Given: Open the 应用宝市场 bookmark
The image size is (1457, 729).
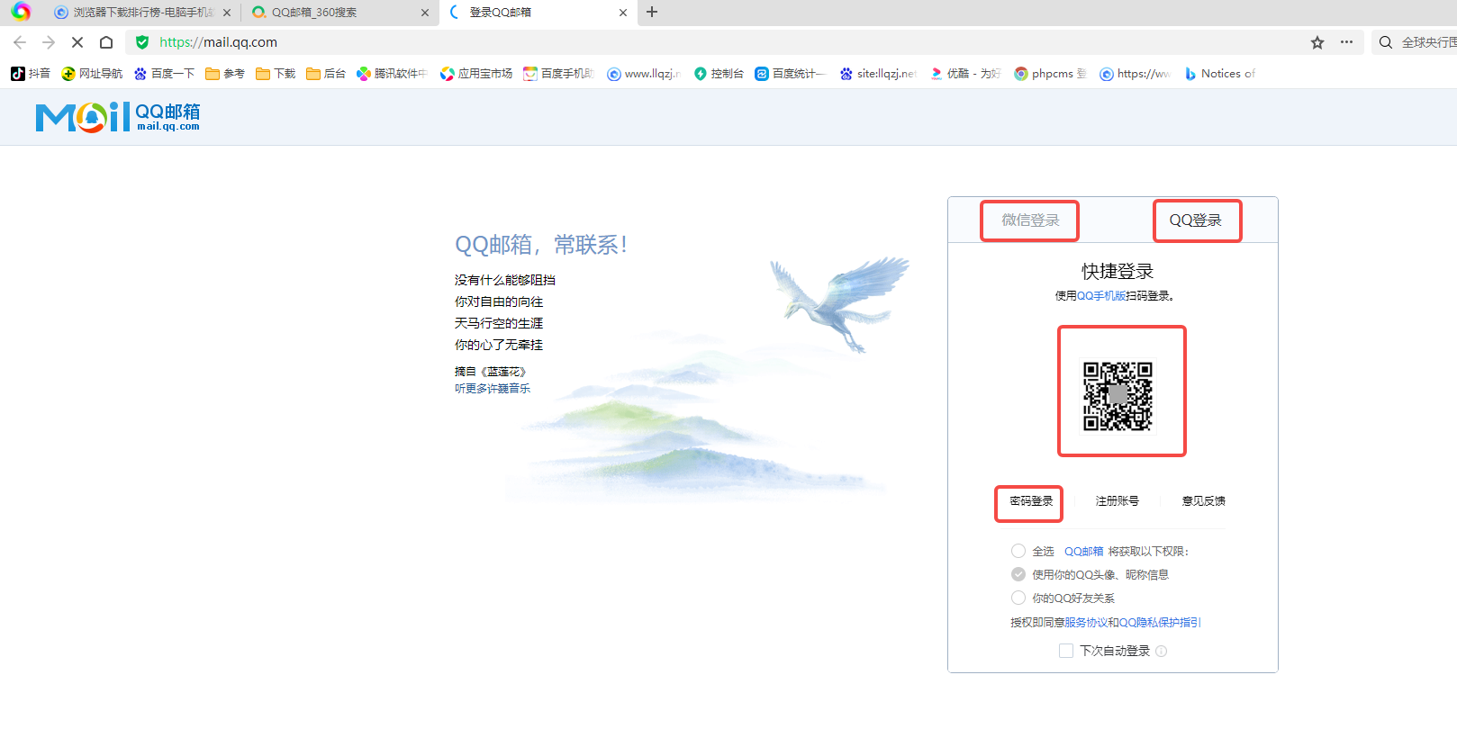Looking at the screenshot, I should 476,74.
